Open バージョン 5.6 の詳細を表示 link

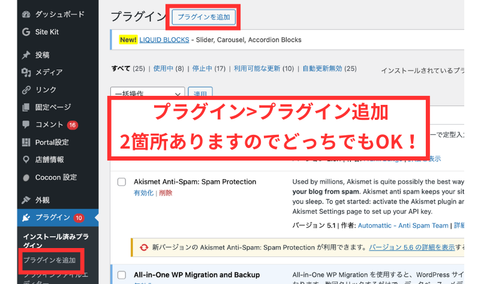pyautogui.click(x=412, y=247)
